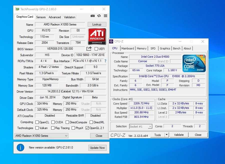Open the Socket #1 selection dropdown
Viewport: 225px width, 164px height.
pos(141,126)
